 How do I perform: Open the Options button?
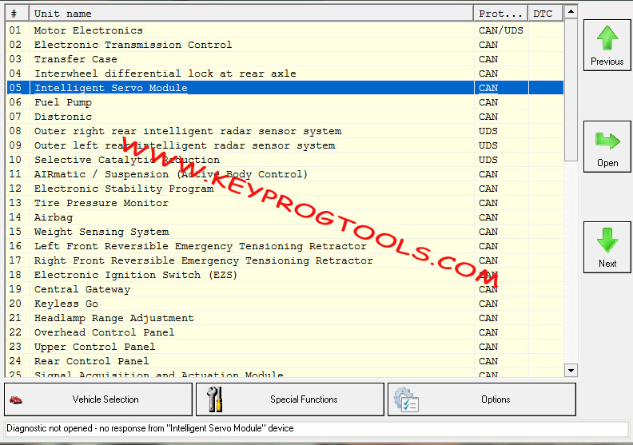(495, 399)
